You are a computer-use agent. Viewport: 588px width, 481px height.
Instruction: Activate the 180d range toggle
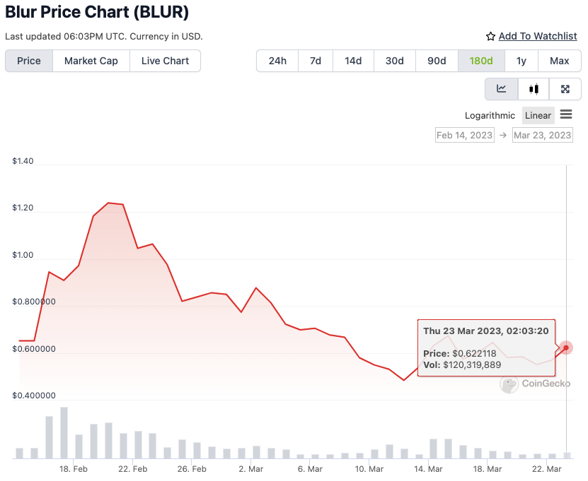(481, 61)
